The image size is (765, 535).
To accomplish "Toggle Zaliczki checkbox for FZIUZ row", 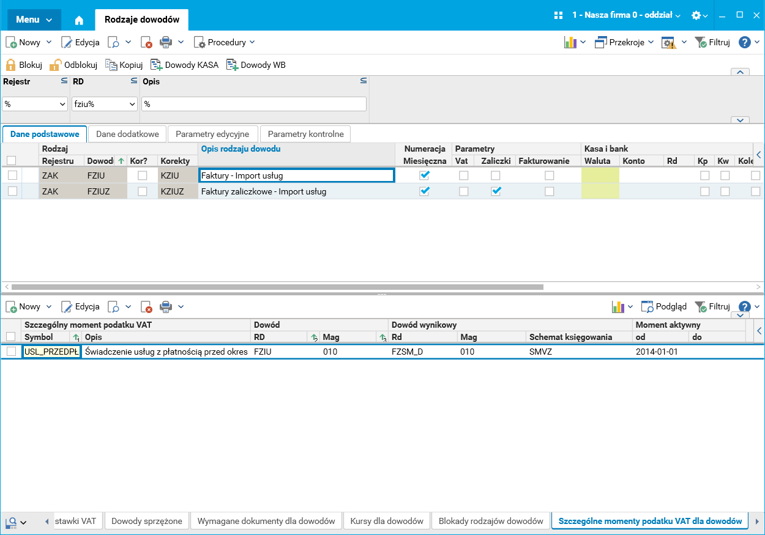I will (x=496, y=191).
